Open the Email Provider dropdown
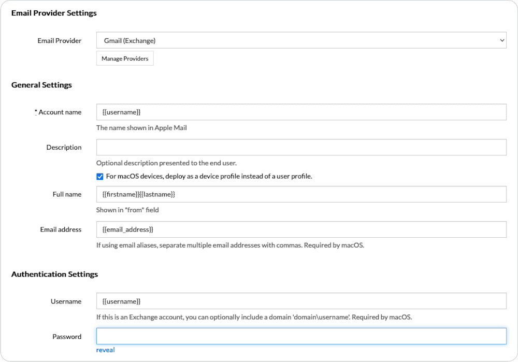The width and height of the screenshot is (518, 362). pyautogui.click(x=301, y=40)
